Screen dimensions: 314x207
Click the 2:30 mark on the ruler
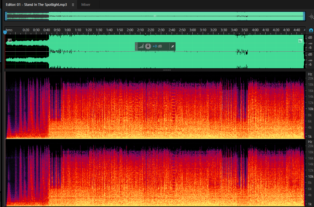click(161, 30)
